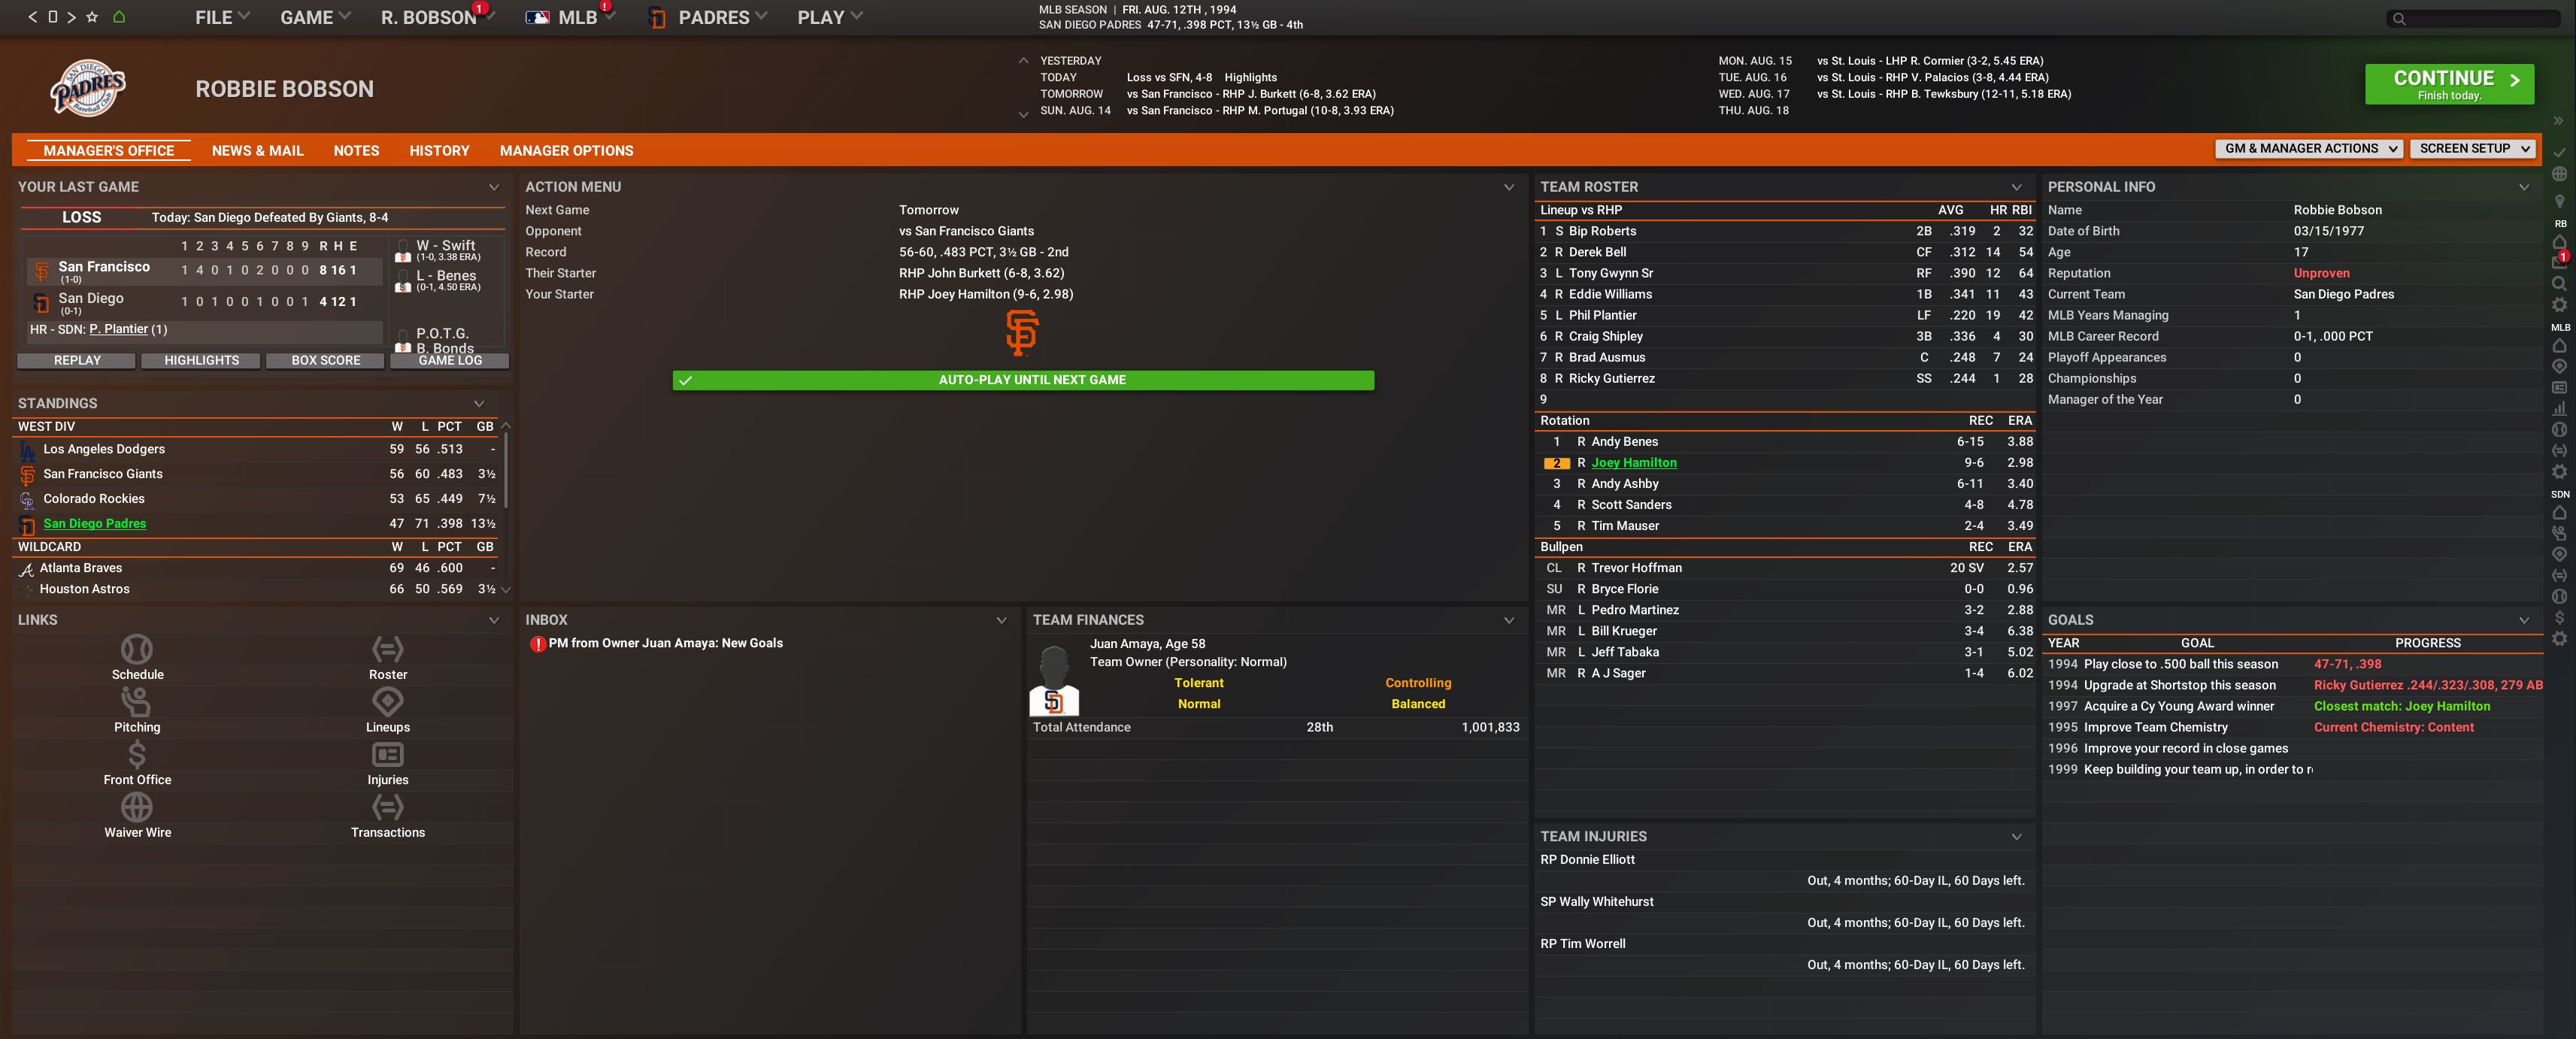The image size is (2576, 1039).
Task: Open the Waiver Wire icon
Action: [x=137, y=807]
